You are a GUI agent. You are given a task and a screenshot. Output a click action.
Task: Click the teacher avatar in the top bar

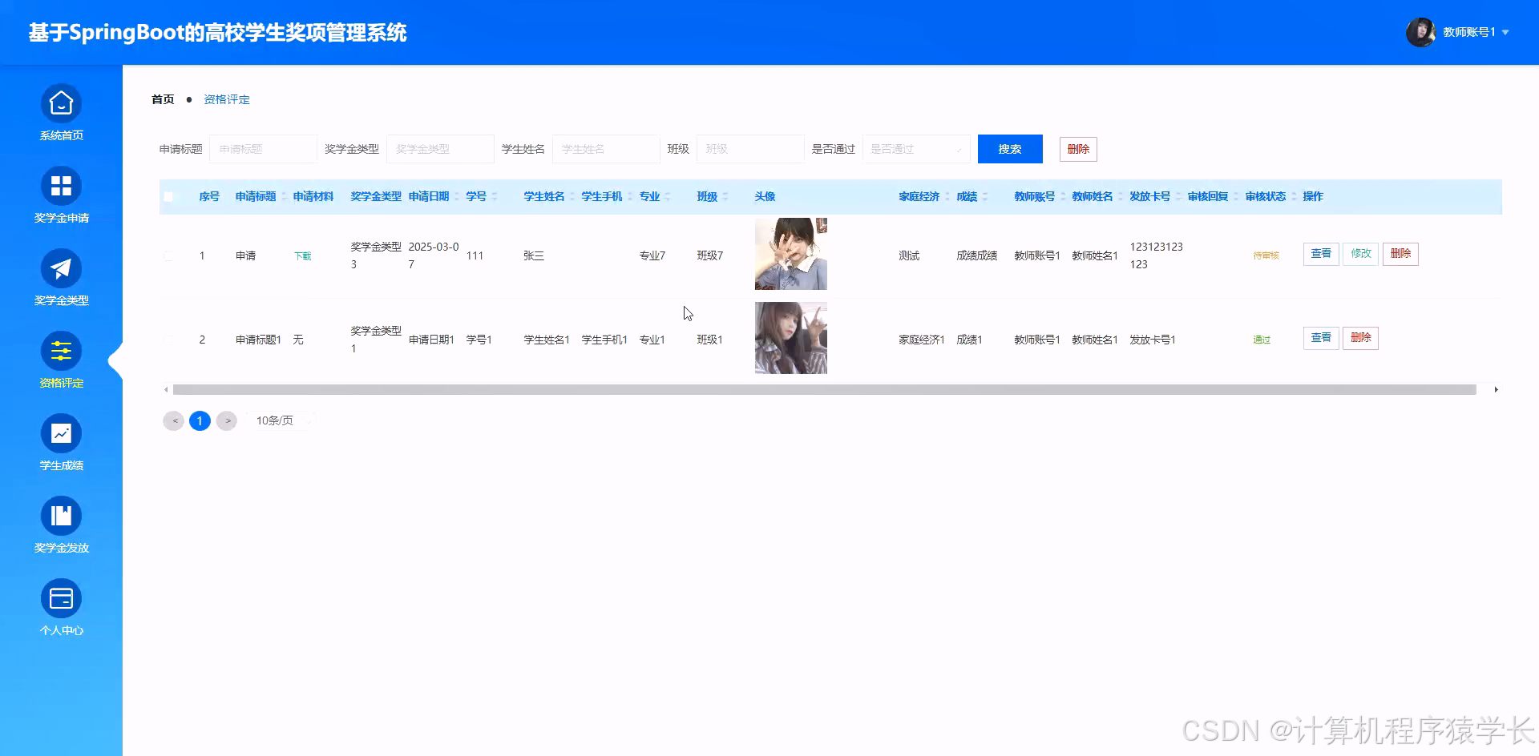click(x=1420, y=32)
